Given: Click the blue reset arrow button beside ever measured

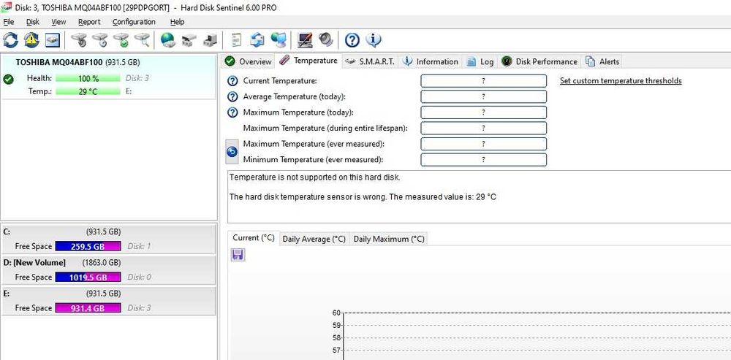Looking at the screenshot, I should (232, 152).
